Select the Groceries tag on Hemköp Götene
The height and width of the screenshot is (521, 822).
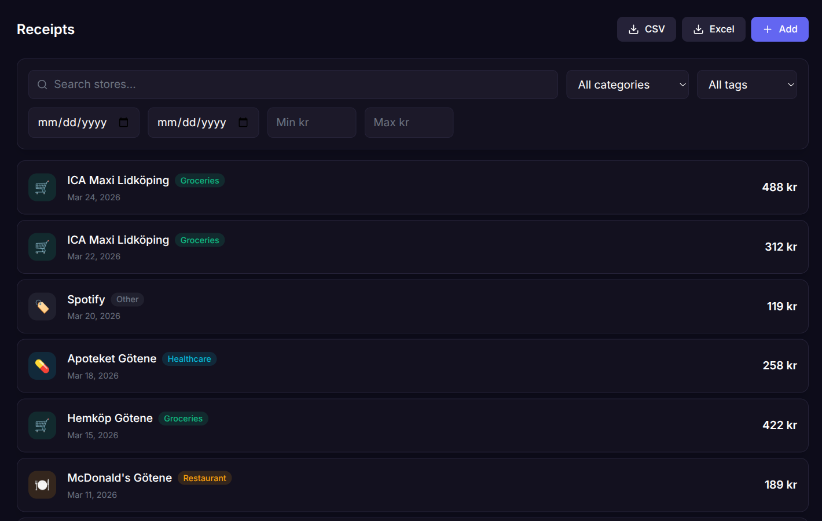pos(183,419)
